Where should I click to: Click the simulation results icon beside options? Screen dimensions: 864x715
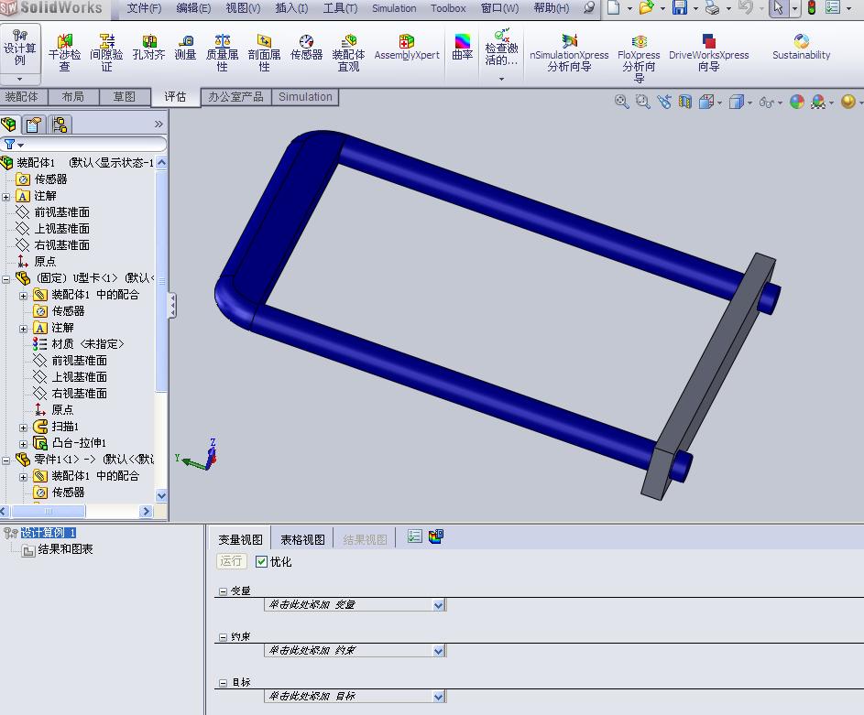point(436,536)
